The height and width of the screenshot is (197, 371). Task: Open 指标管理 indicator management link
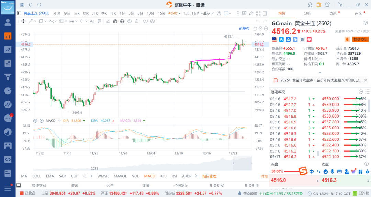click(210, 176)
